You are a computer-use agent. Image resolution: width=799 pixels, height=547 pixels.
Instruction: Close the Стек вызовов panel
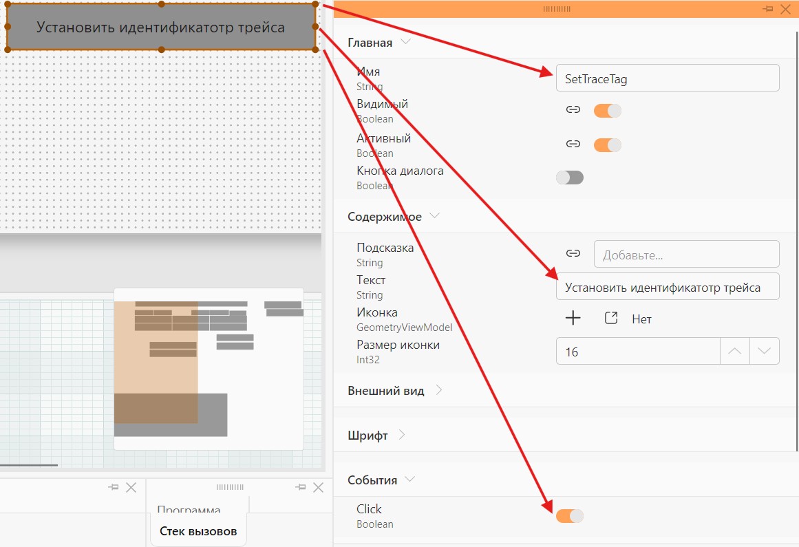(319, 487)
